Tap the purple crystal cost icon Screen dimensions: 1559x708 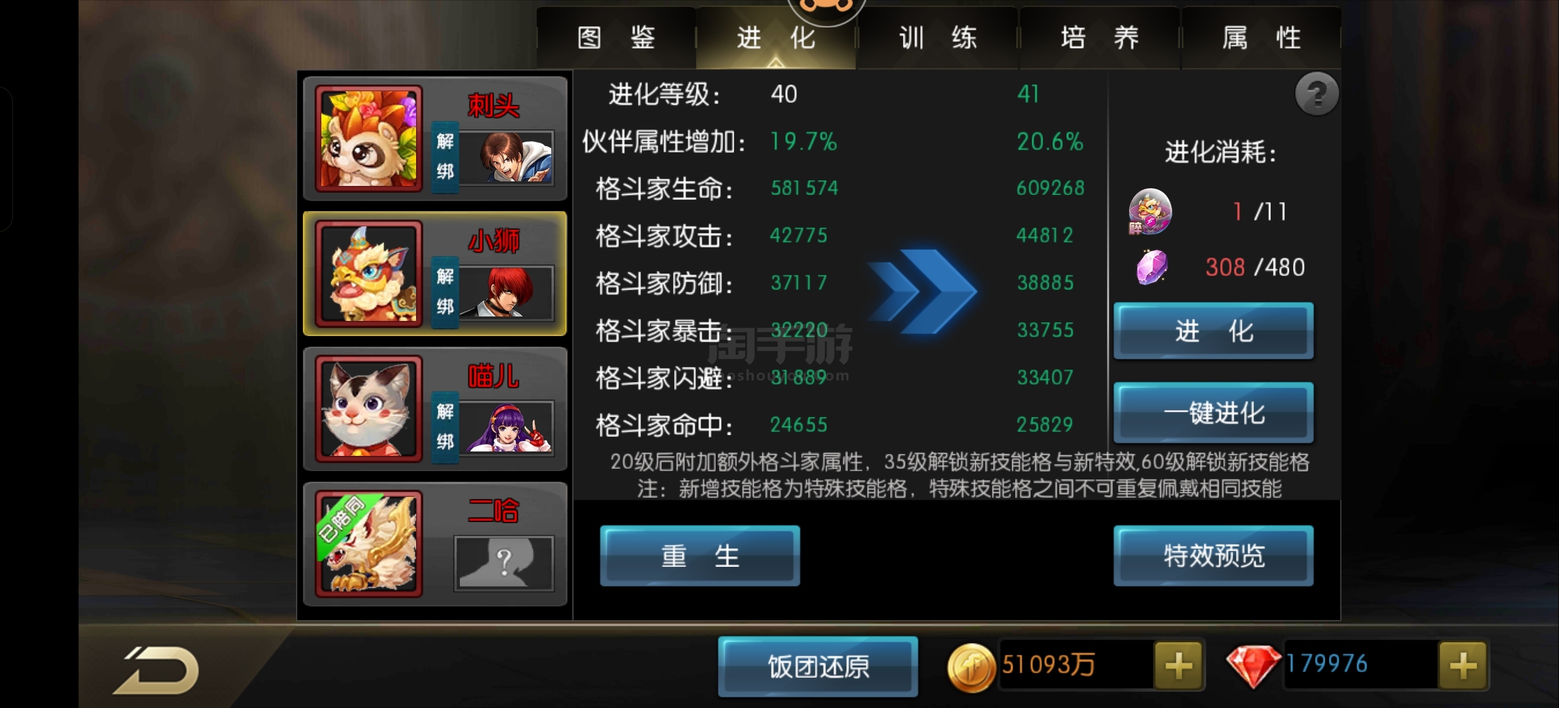coord(1152,267)
